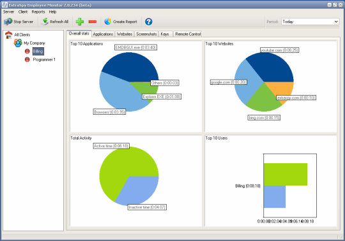
Task: Click the EMDBGUI.exe pie label
Action: 135,47
